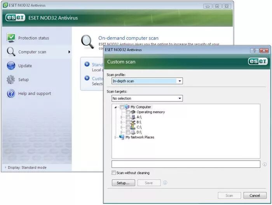This screenshot has width=272, height=205.
Task: Check the A:\ drive checkbox
Action: 128,117
